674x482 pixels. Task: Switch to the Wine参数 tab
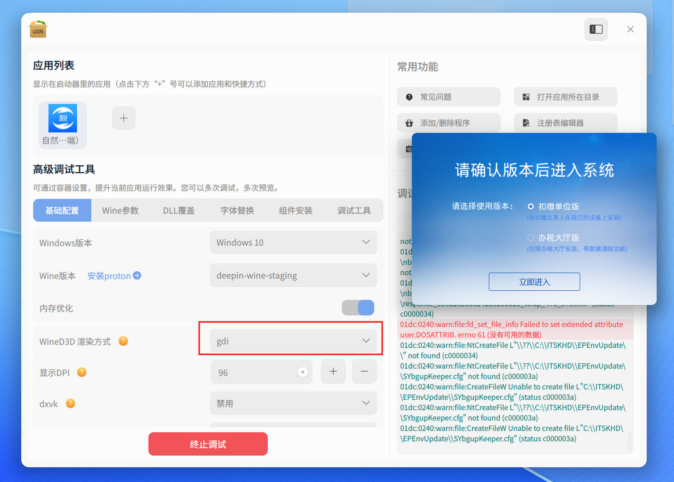point(120,210)
